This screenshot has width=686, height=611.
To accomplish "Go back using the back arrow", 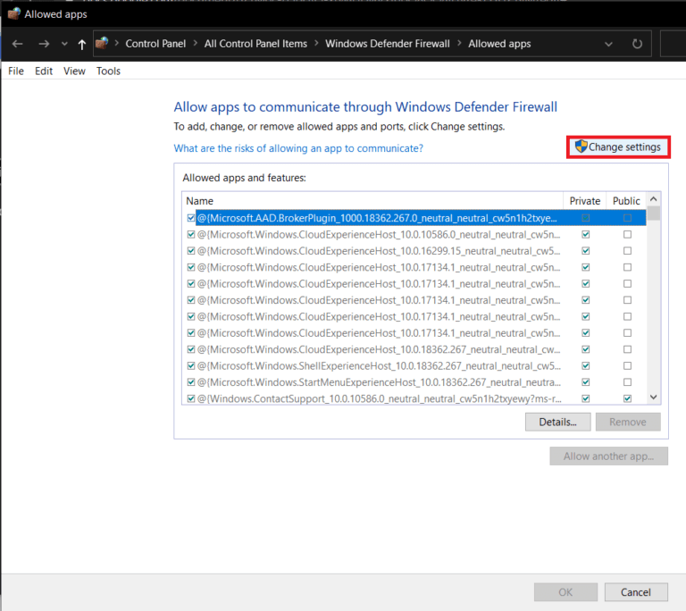I will click(18, 44).
